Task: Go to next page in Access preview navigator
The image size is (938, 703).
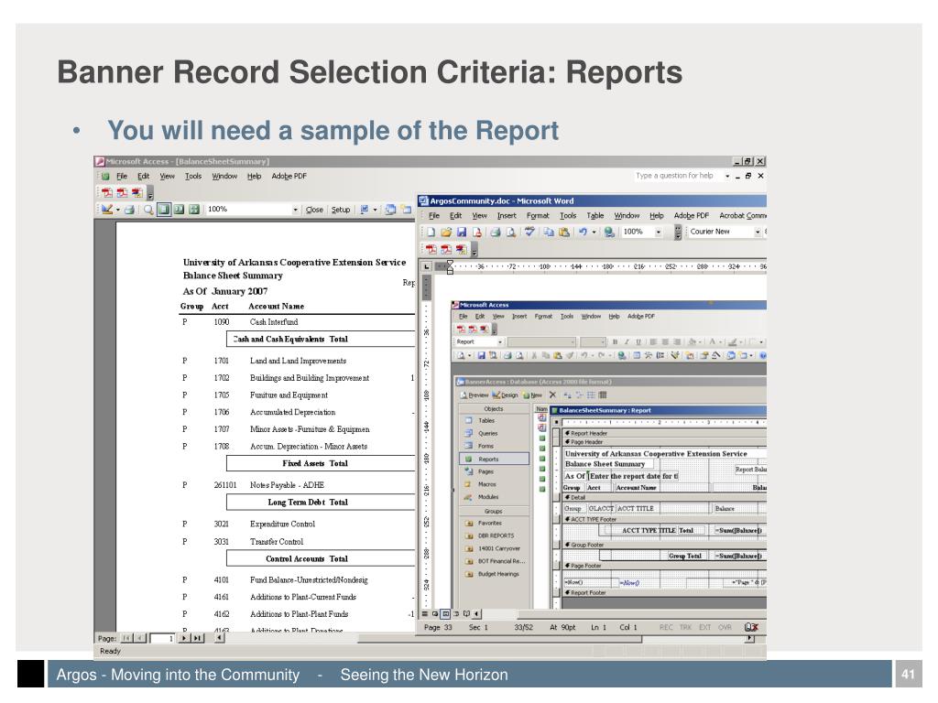Action: [184, 638]
